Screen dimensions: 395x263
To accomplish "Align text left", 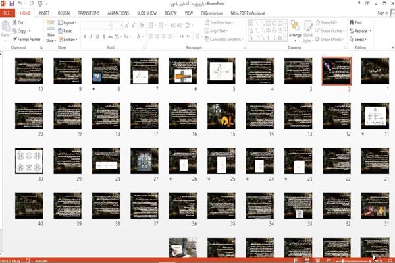I will pos(151,36).
